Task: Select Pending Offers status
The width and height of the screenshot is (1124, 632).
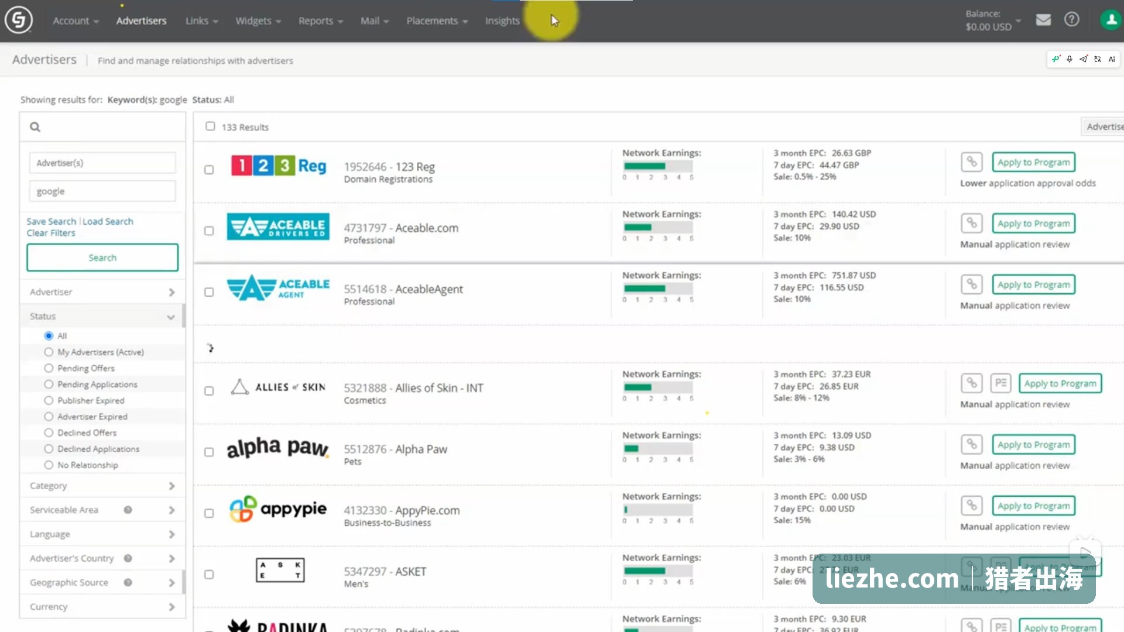Action: tap(49, 368)
